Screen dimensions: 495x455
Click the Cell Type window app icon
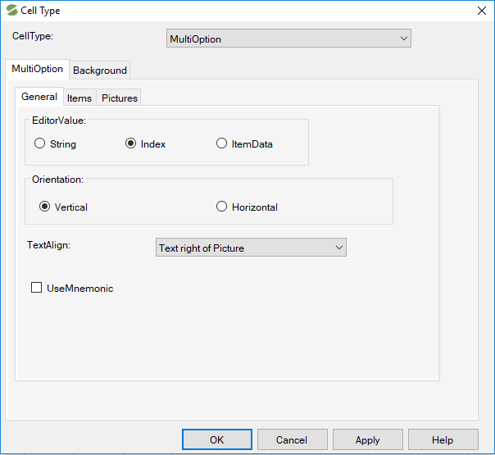pyautogui.click(x=11, y=10)
